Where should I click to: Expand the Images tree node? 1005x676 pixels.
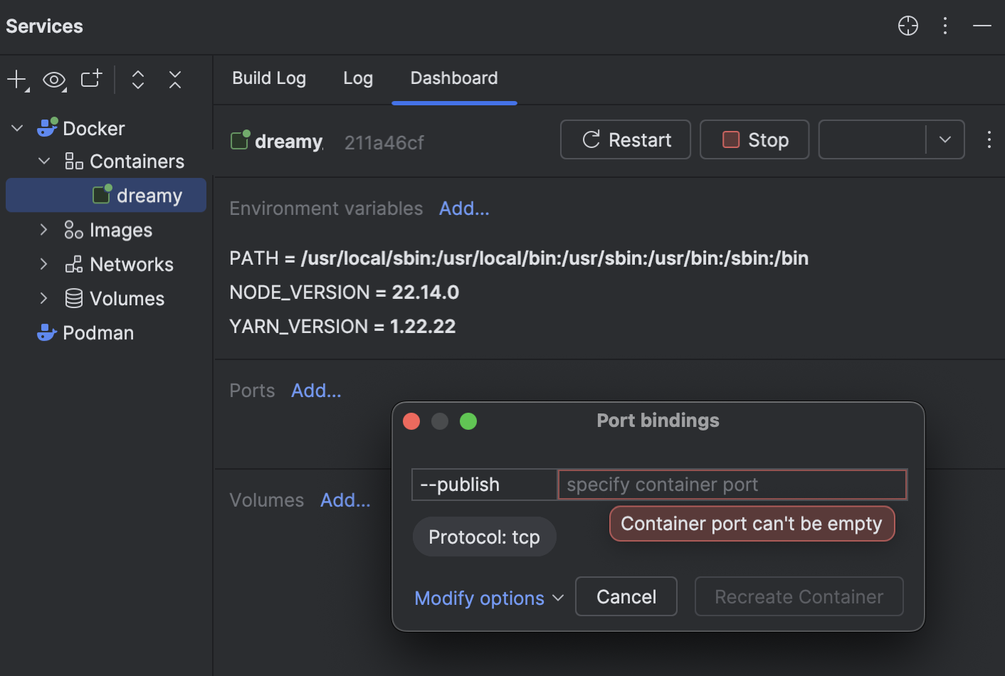click(x=43, y=229)
